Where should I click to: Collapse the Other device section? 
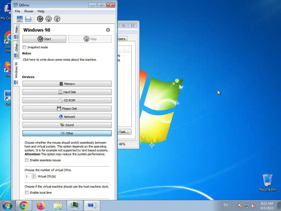(67, 133)
